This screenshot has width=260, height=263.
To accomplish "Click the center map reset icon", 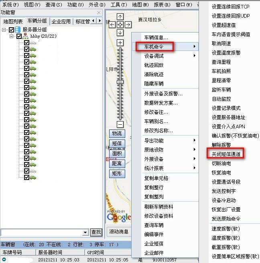I will [120, 24].
